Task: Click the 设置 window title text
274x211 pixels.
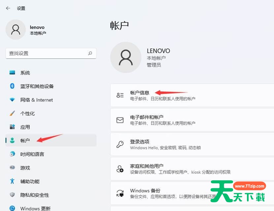Action: tap(21, 8)
